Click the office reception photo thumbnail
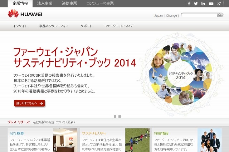 point(65,140)
